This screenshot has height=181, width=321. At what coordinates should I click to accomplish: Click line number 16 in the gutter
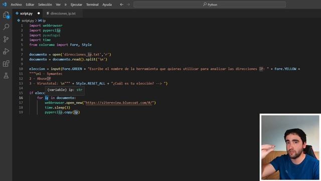(x=21, y=98)
